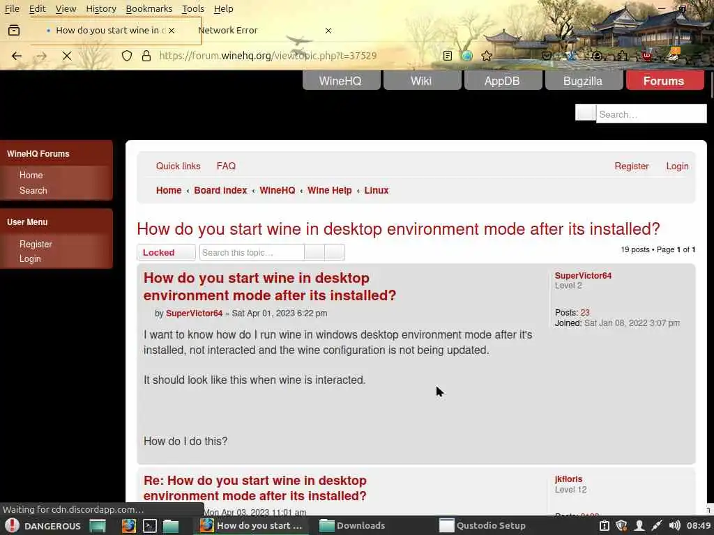The width and height of the screenshot is (714, 535).
Task: Open the Edit menu
Action: 38,8
